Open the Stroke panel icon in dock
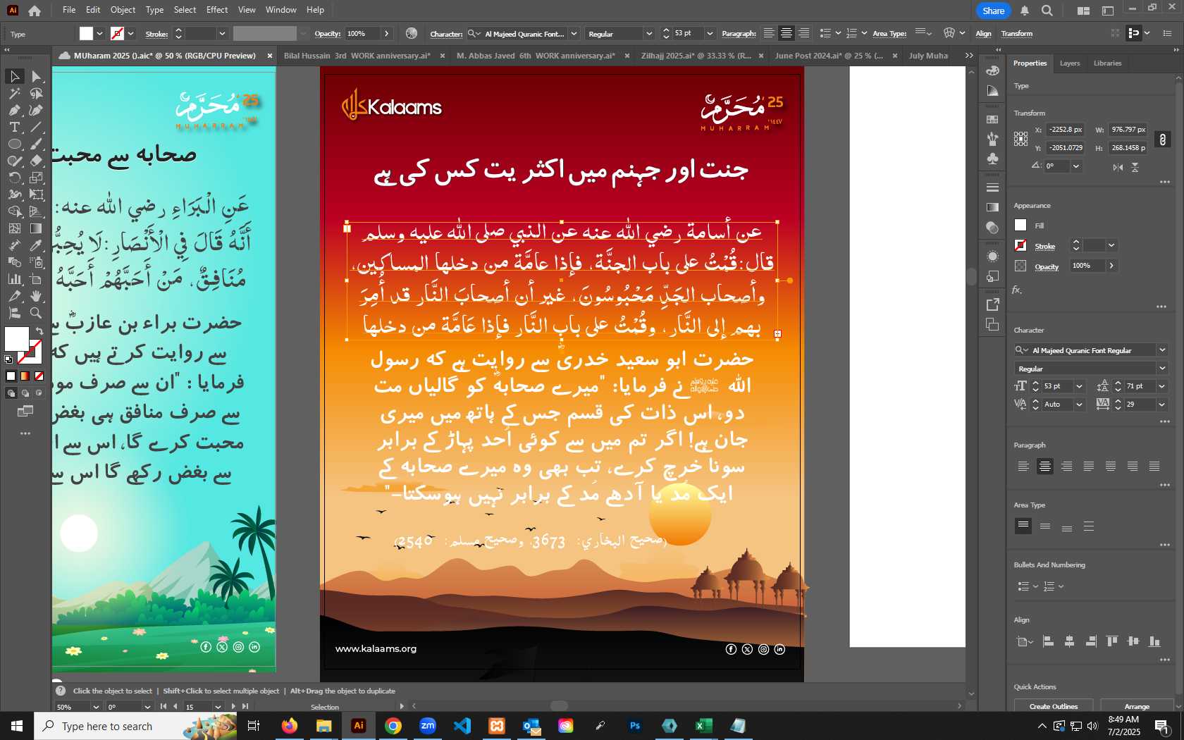 click(x=992, y=187)
